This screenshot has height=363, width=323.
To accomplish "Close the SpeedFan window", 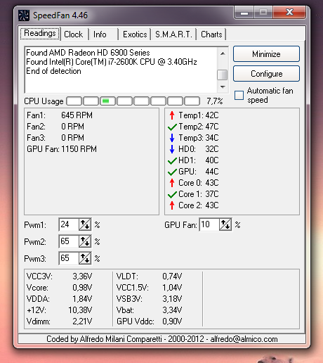I will coord(289,12).
